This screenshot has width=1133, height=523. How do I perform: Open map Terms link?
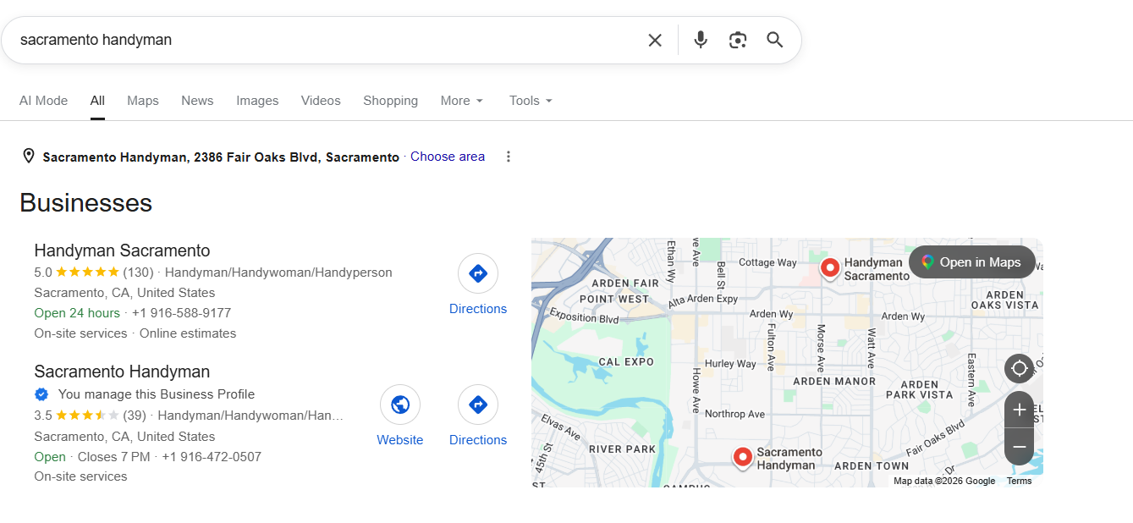coord(1019,481)
